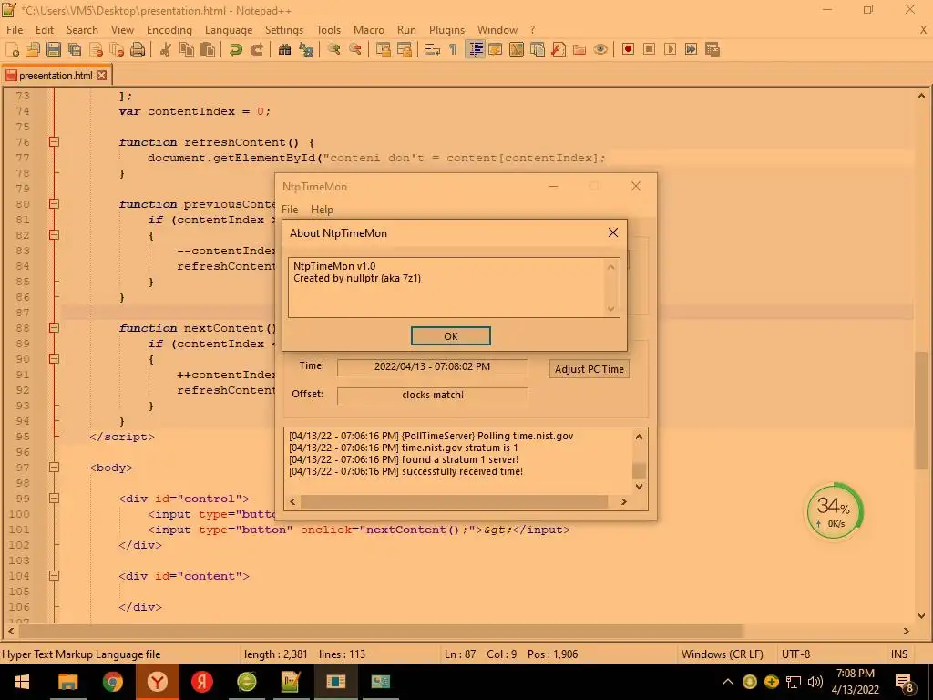Close all files using the Close All toolbar icon
933x700 pixels.
click(x=117, y=49)
